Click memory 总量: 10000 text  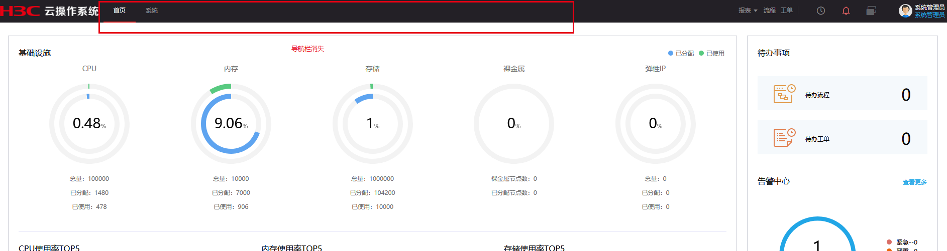tap(231, 179)
